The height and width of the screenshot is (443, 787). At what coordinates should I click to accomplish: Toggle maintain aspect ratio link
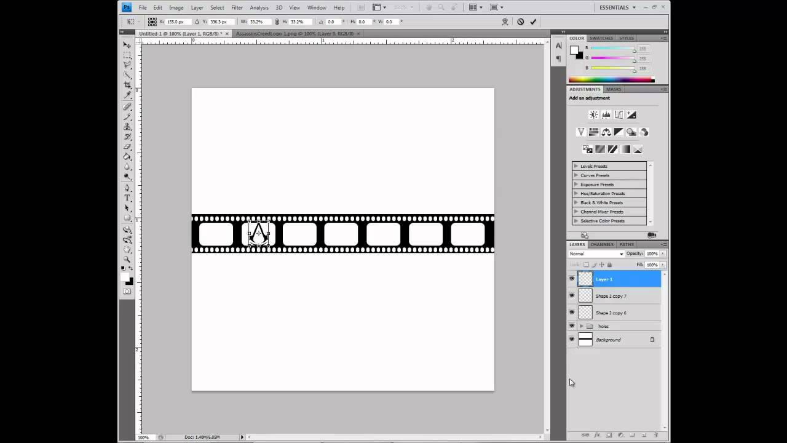point(277,22)
